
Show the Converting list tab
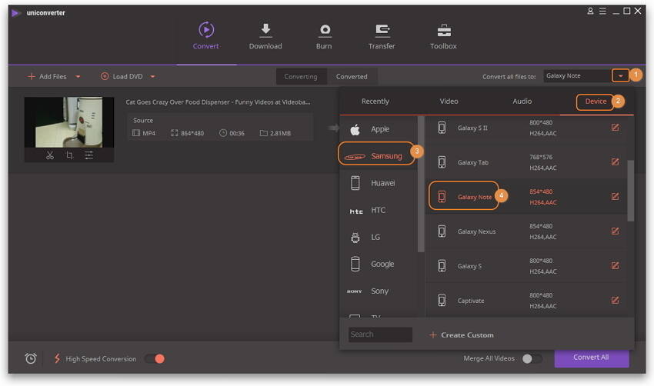pyautogui.click(x=301, y=77)
